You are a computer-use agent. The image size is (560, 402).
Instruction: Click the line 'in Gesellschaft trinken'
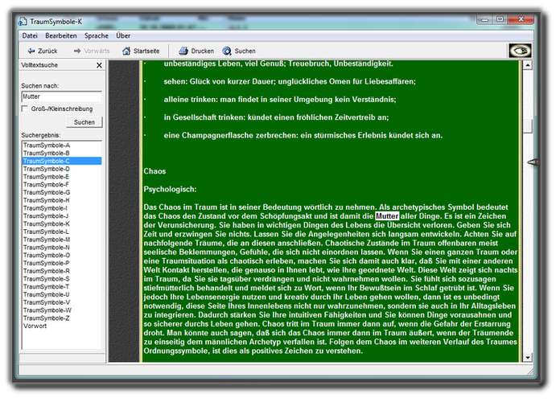click(x=276, y=117)
